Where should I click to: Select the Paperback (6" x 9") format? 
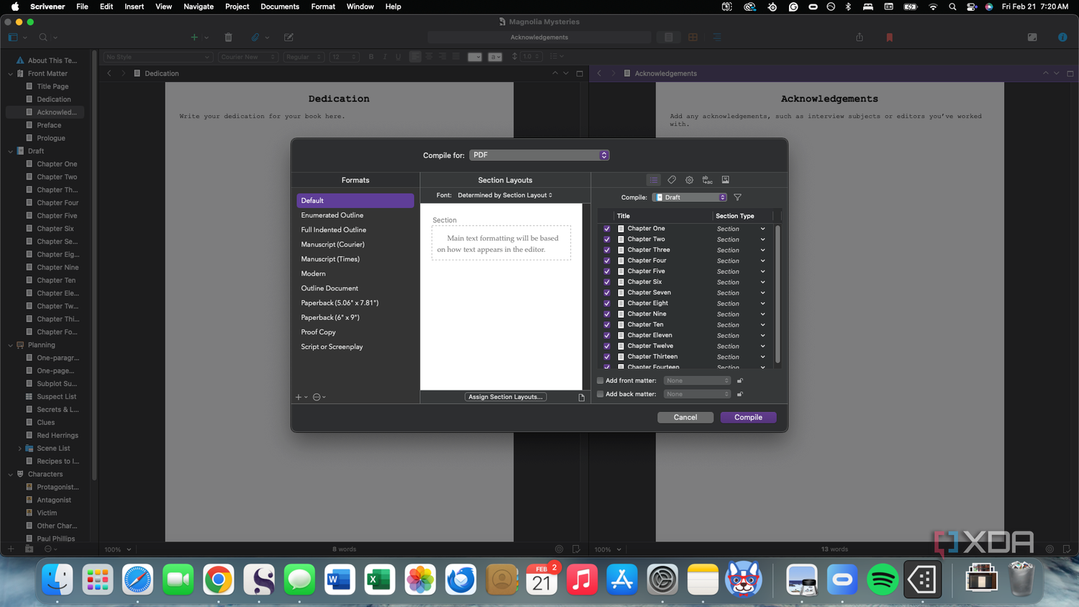[355, 317]
